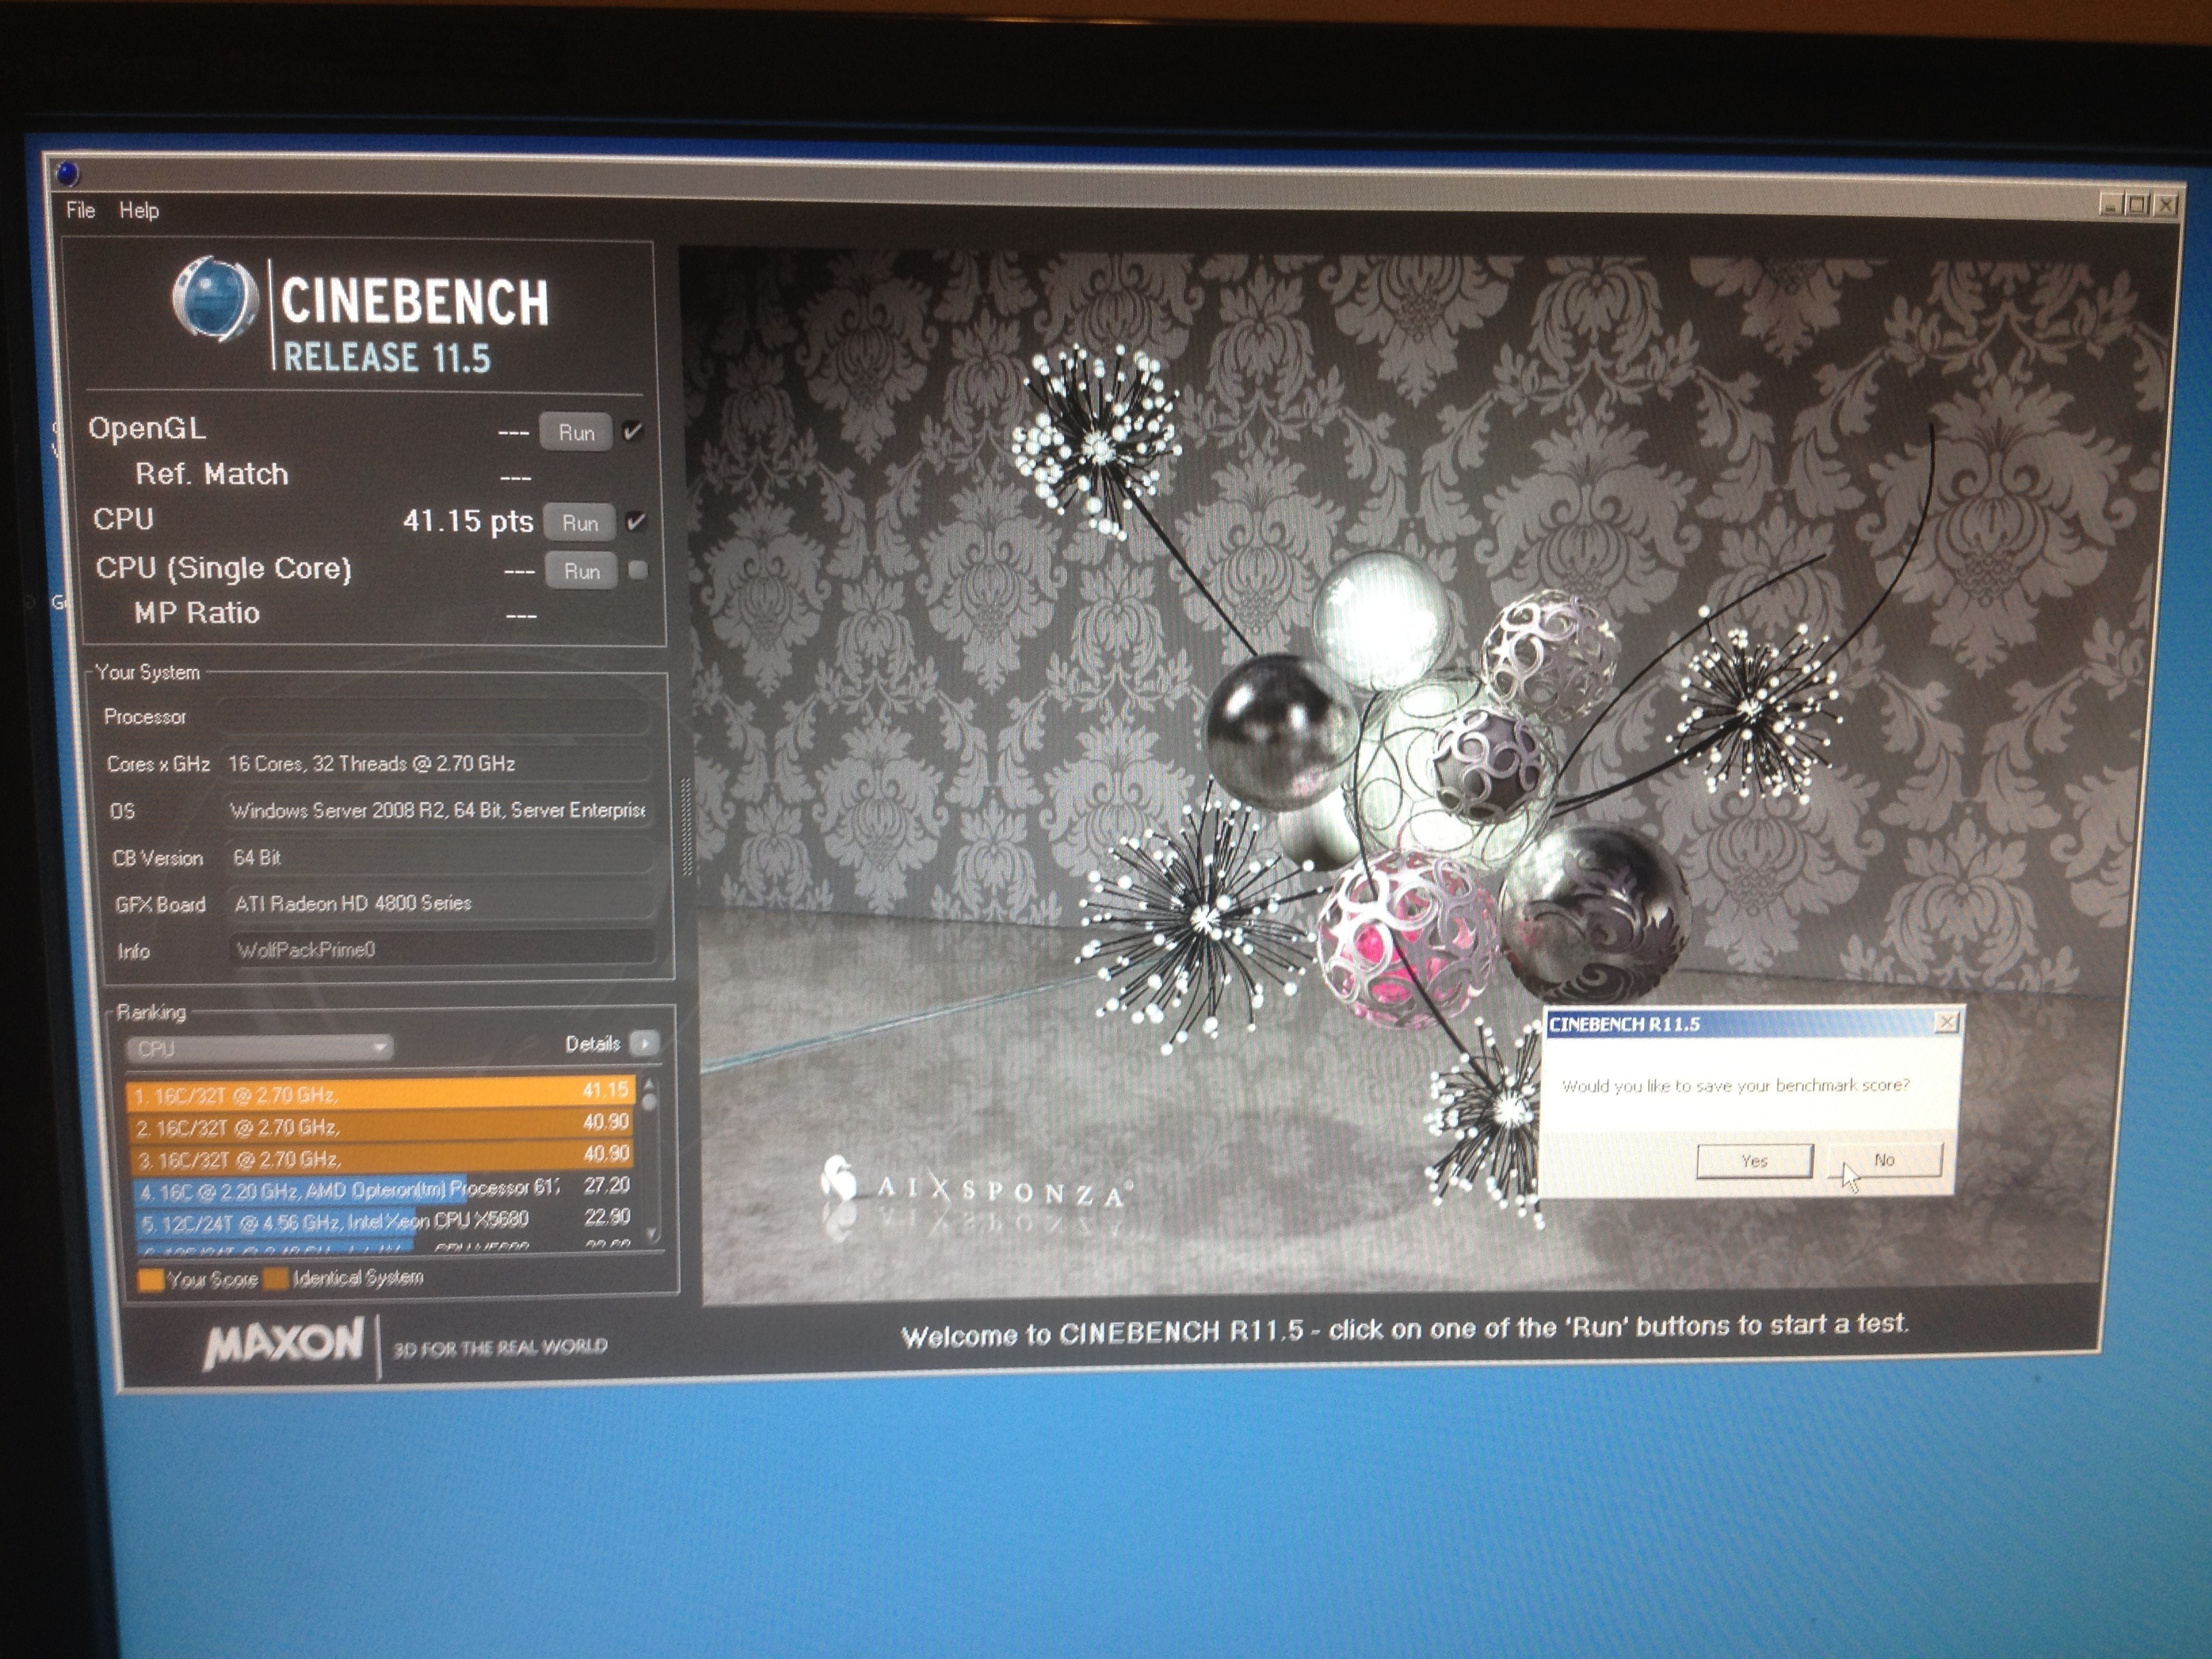2212x1659 pixels.
Task: Enable the CPU (Single Core) checkbox
Action: point(637,569)
